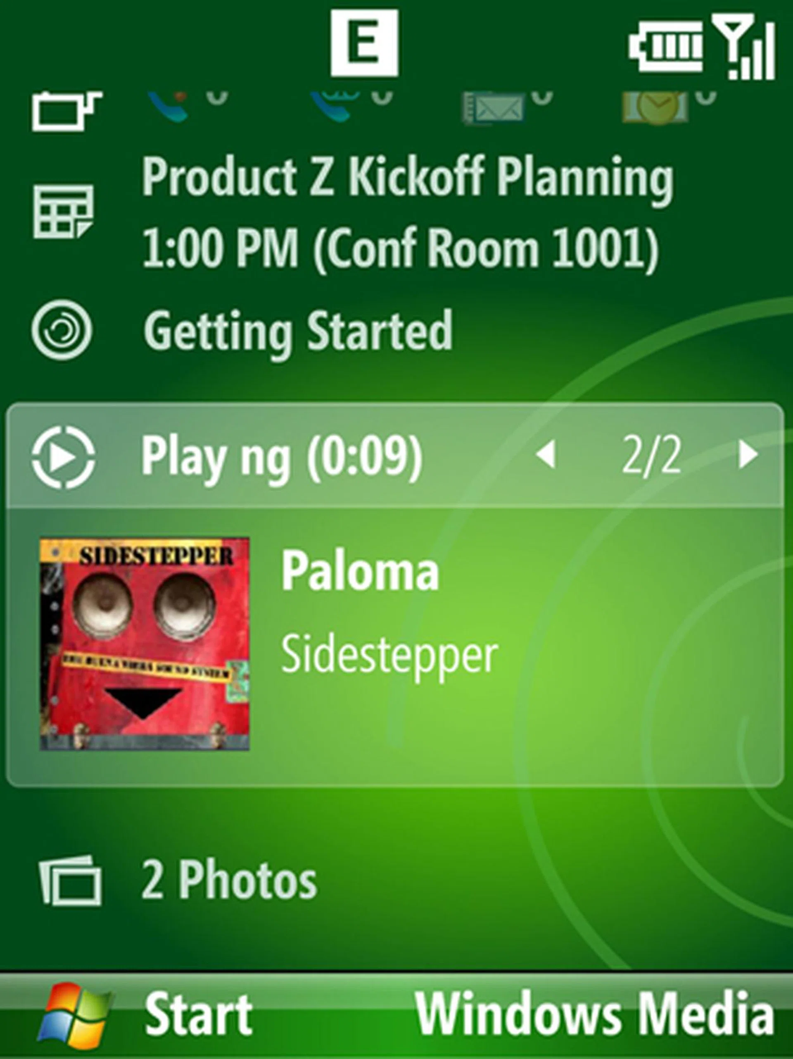Go to next media item arrow
Screen dimensions: 793x1059
click(x=748, y=454)
